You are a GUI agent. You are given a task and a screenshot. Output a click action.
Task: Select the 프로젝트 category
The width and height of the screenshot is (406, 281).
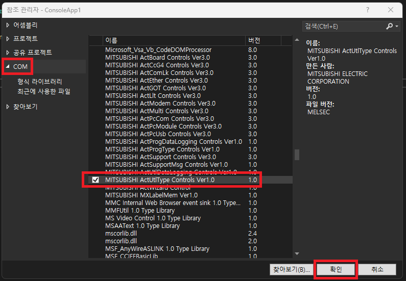pyautogui.click(x=26, y=39)
